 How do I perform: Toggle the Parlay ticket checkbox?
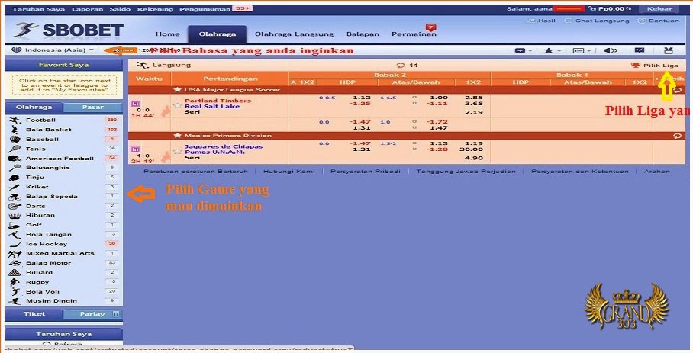pyautogui.click(x=116, y=314)
